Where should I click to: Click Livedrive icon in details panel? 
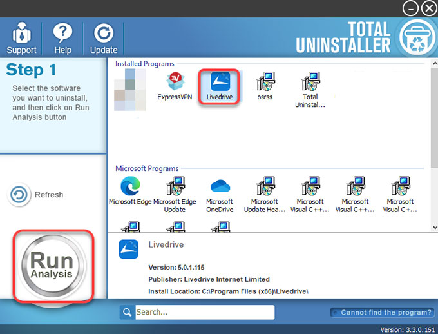[x=128, y=249]
